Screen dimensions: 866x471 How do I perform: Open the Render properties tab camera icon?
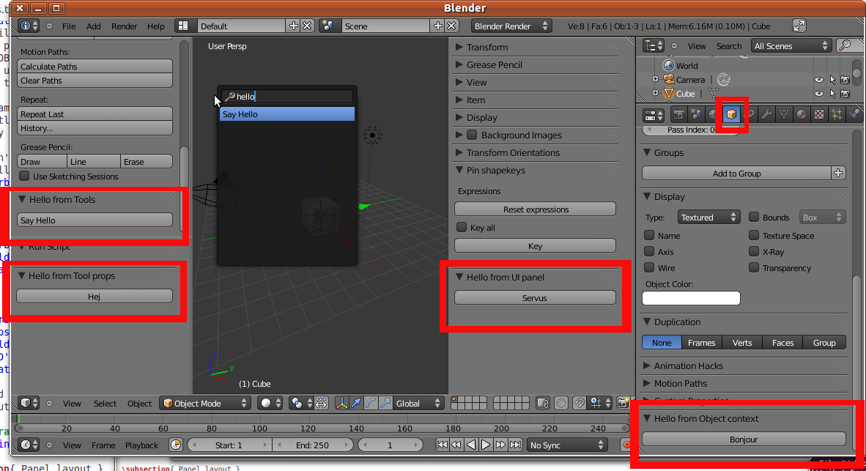pos(678,115)
